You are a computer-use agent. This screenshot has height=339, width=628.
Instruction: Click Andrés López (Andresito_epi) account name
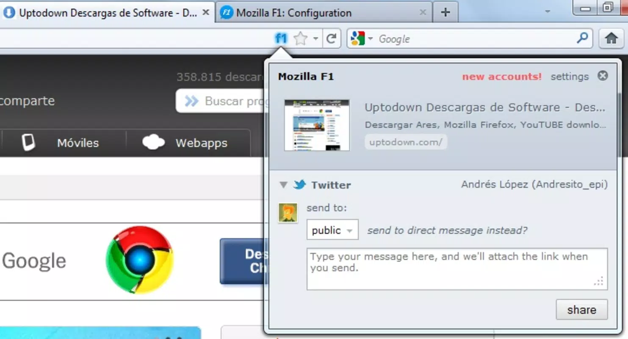(534, 184)
